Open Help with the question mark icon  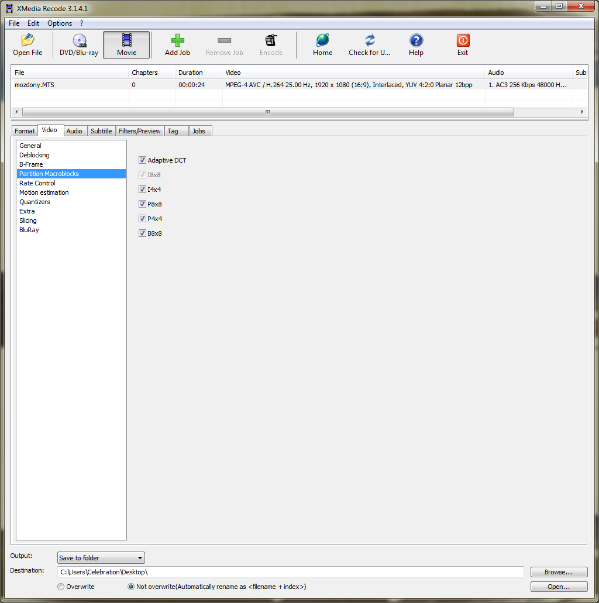tap(416, 40)
